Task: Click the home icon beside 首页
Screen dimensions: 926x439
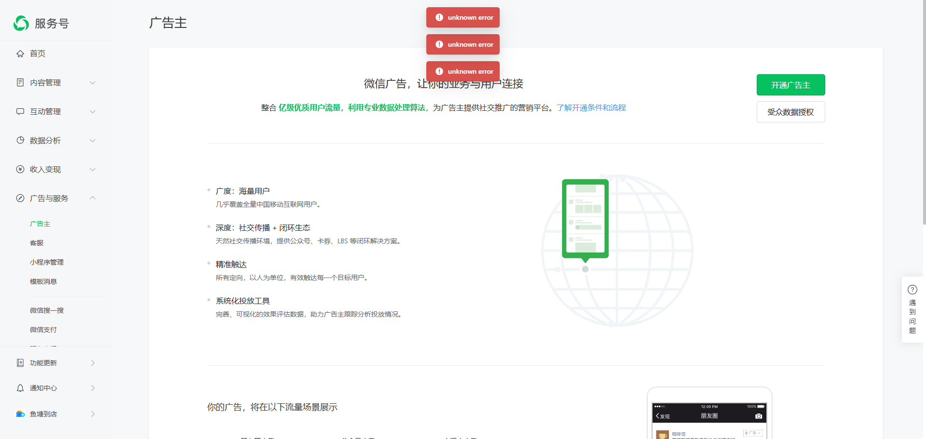Action: (x=20, y=53)
